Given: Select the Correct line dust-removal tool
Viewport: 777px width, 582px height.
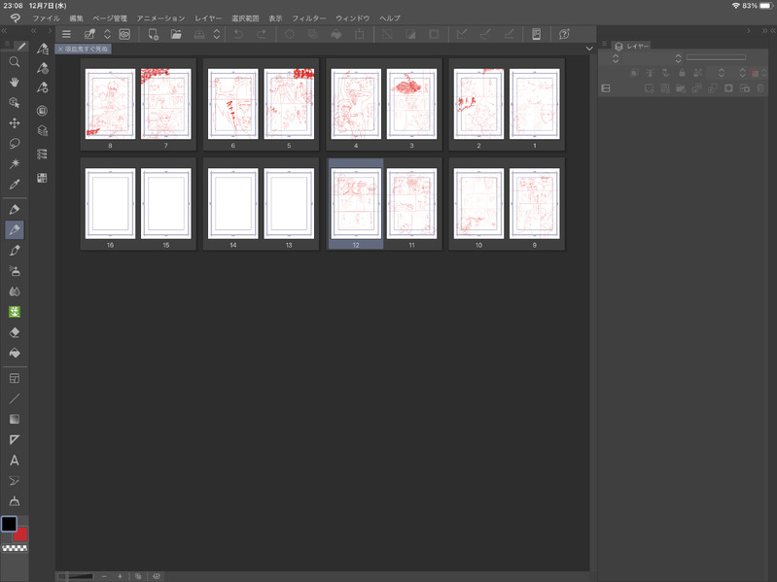Looking at the screenshot, I should pyautogui.click(x=15, y=500).
